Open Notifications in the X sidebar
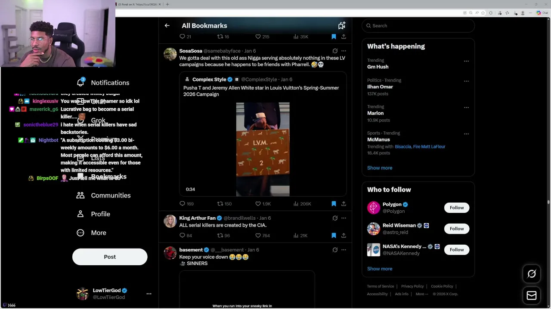Image resolution: width=551 pixels, height=309 pixels. [x=103, y=82]
